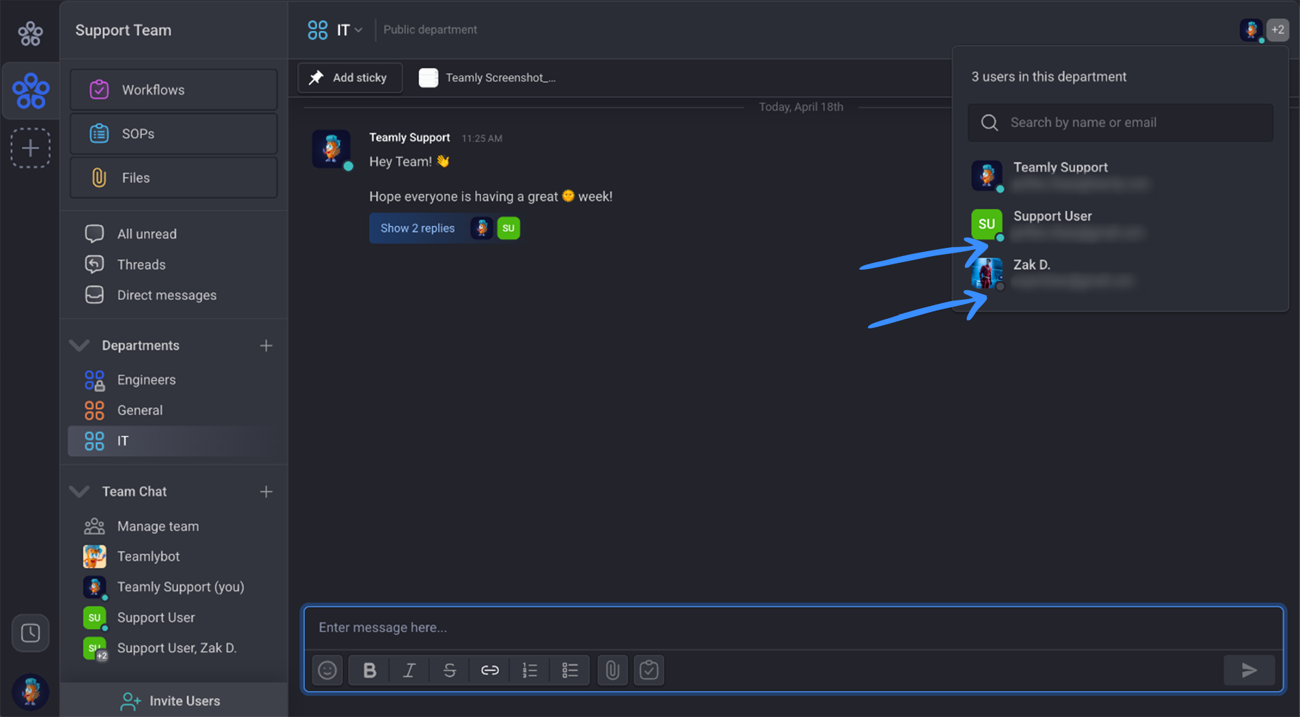
Task: Click the Support Team workspace title
Action: [124, 30]
